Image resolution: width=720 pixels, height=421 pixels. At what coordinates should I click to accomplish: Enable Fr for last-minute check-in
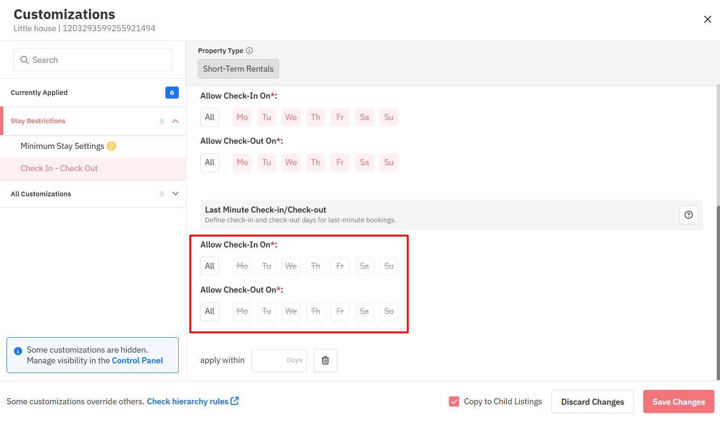(x=340, y=266)
